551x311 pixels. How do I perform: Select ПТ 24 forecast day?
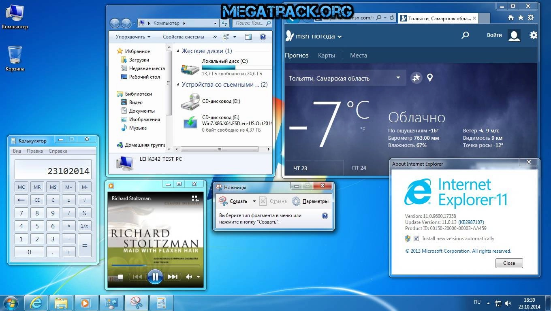click(359, 168)
